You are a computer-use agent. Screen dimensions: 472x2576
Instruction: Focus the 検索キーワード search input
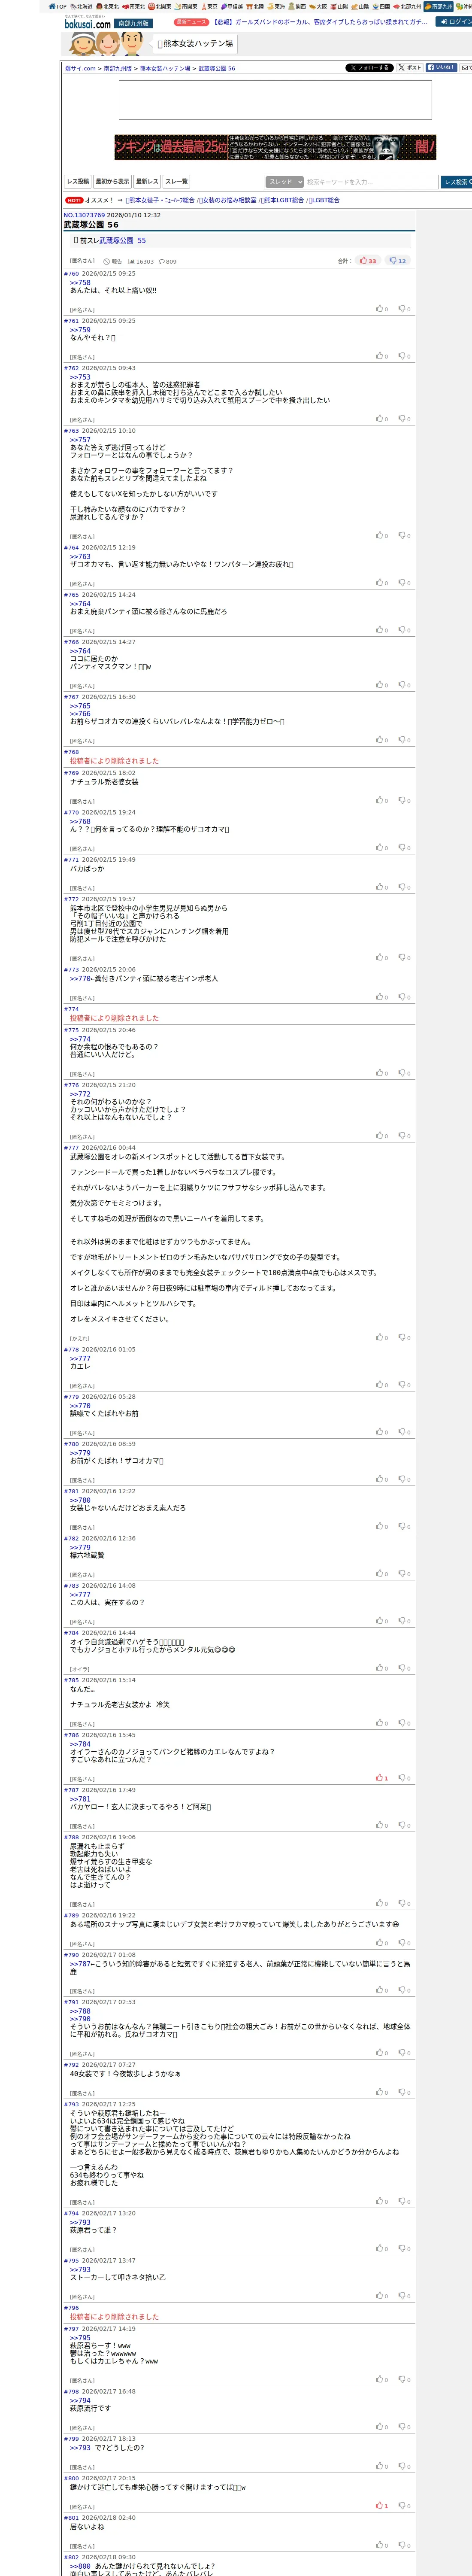coord(371,182)
